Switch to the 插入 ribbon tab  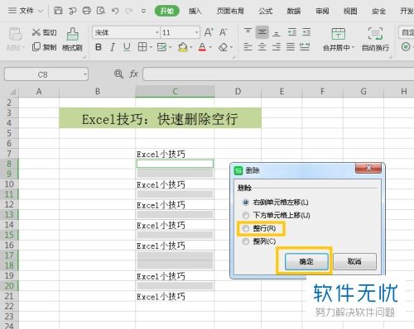pyautogui.click(x=195, y=11)
